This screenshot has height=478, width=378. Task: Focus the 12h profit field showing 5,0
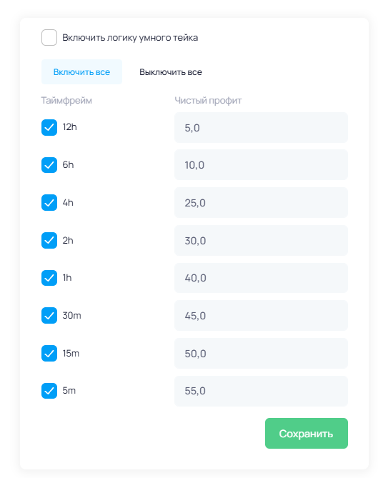pos(261,127)
